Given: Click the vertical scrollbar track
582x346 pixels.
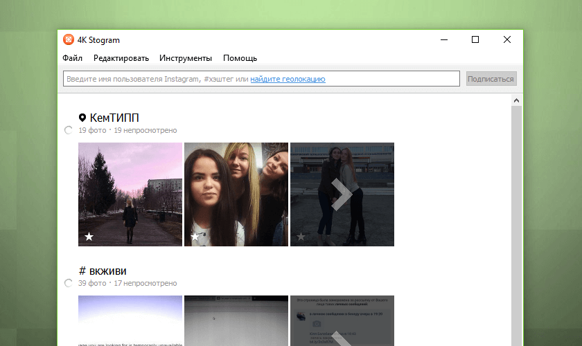Looking at the screenshot, I should (x=516, y=226).
